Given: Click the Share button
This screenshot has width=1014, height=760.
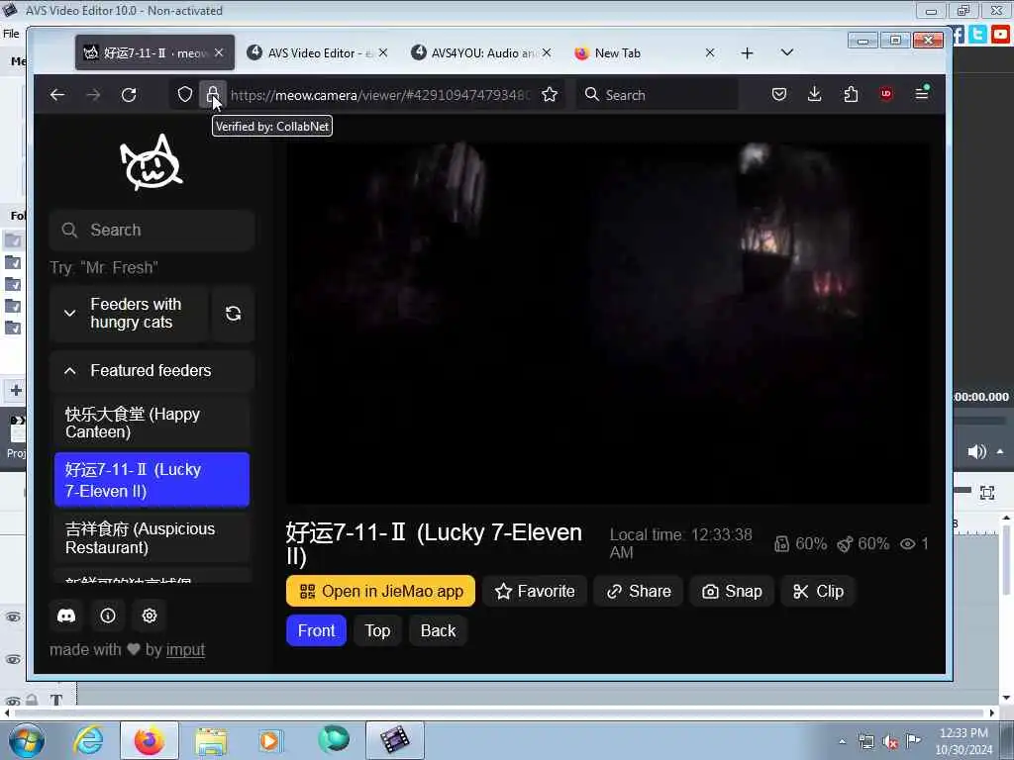Looking at the screenshot, I should [639, 592].
